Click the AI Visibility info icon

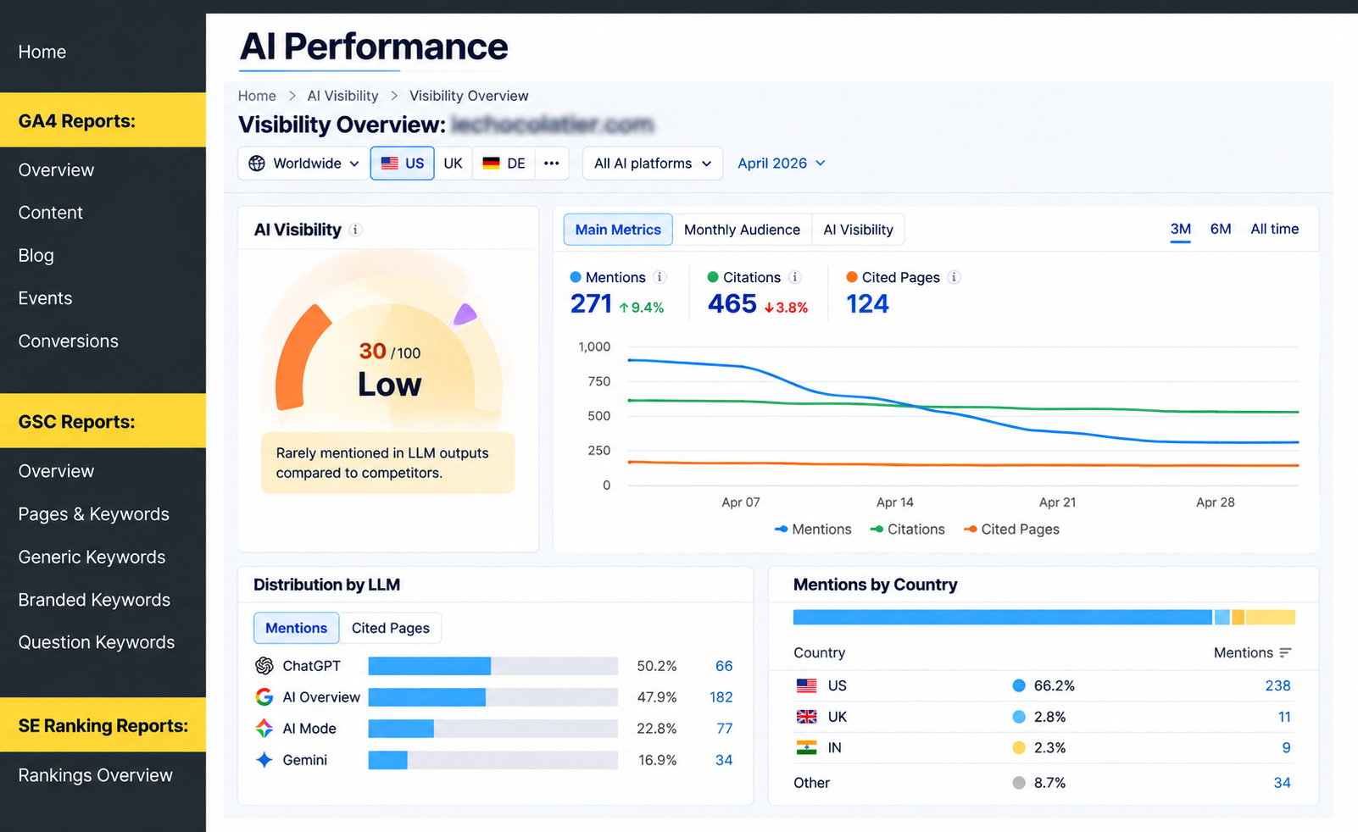point(356,230)
